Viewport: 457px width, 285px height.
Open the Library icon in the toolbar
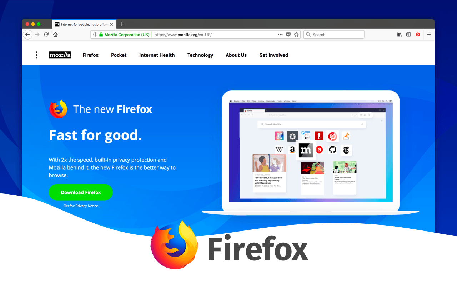[400, 35]
